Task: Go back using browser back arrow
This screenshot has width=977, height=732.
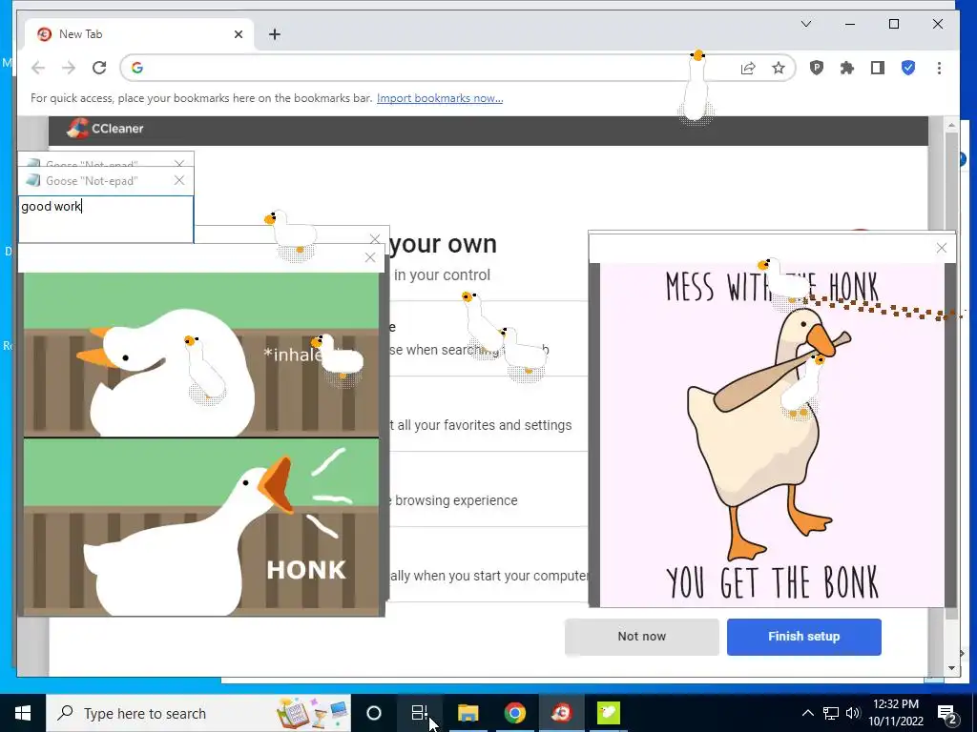Action: 38,68
